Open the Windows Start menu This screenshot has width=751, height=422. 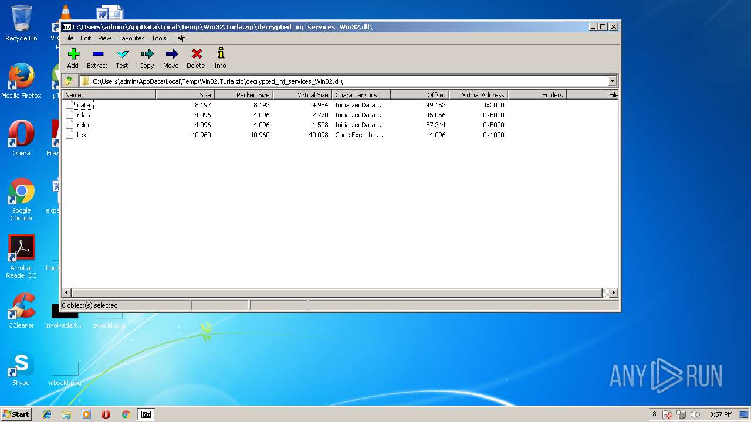tap(16, 414)
